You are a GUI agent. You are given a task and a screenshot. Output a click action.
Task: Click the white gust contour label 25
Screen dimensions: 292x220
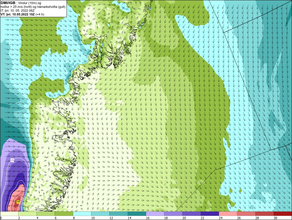click(x=12, y=160)
